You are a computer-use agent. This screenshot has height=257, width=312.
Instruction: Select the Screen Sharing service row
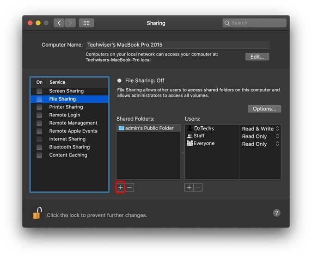(x=69, y=91)
